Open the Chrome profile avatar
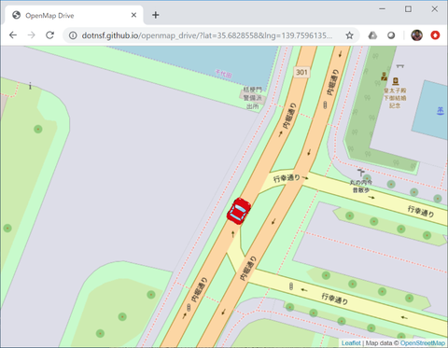 (416, 35)
